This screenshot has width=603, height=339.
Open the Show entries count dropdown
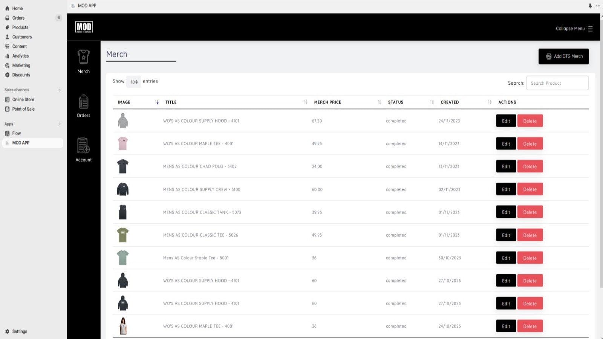tap(134, 82)
